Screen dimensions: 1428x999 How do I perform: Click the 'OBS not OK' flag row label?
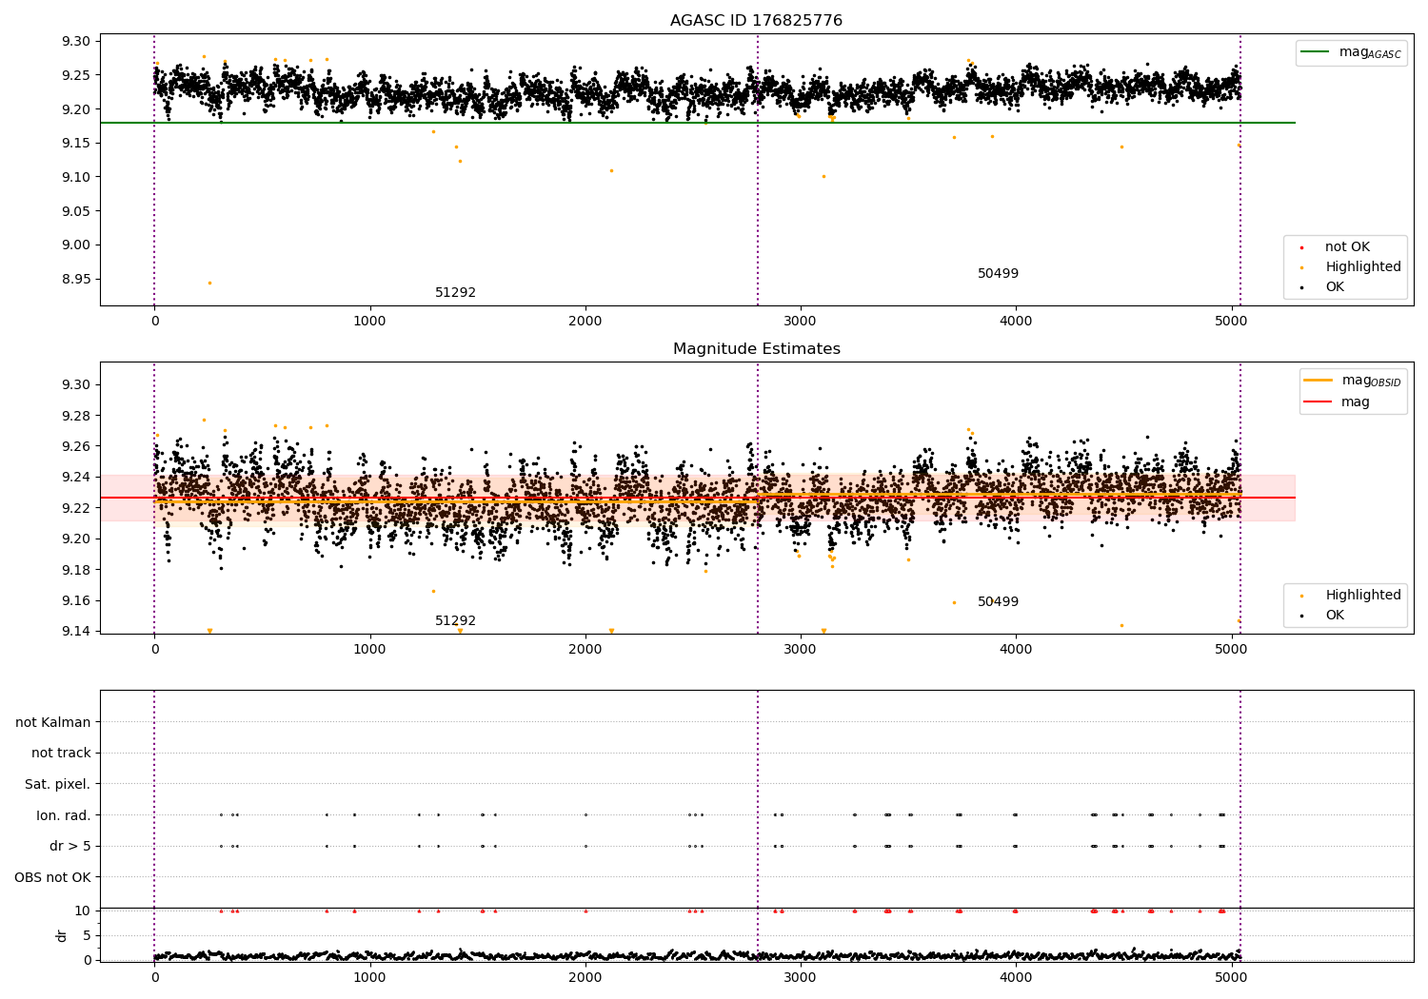(53, 877)
